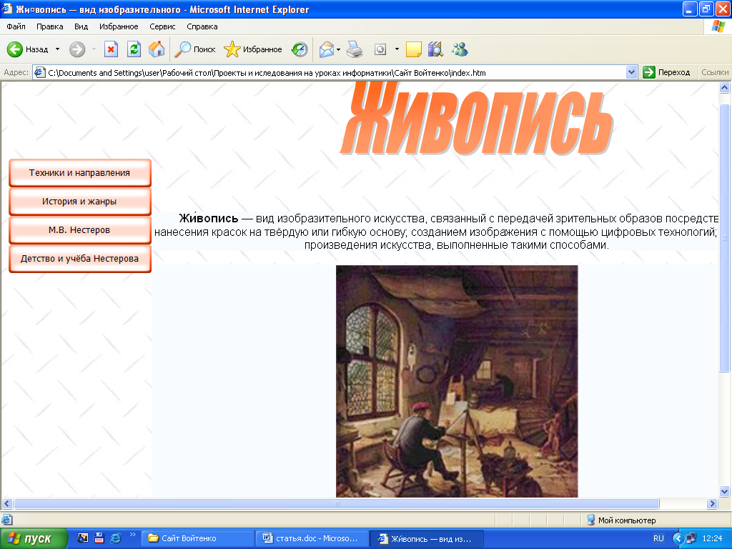Switch to статья.doc Microsoft Word window

pos(313,539)
